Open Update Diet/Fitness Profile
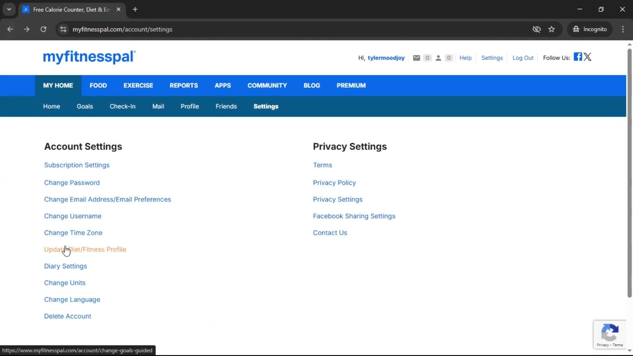Screen dimensions: 633x356 85,250
